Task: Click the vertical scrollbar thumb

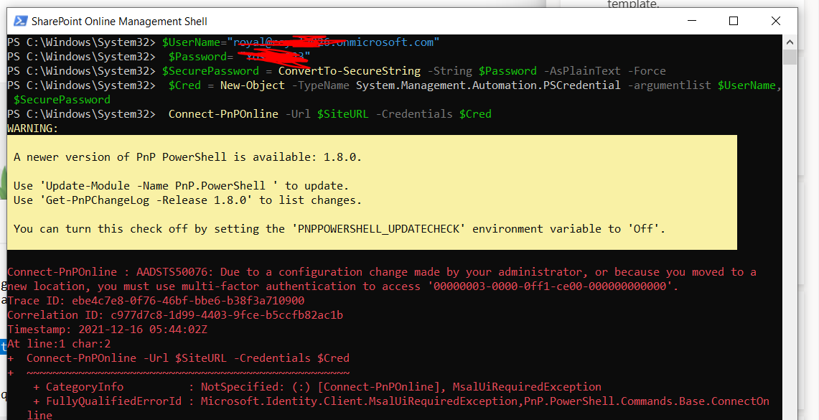Action: [x=790, y=57]
